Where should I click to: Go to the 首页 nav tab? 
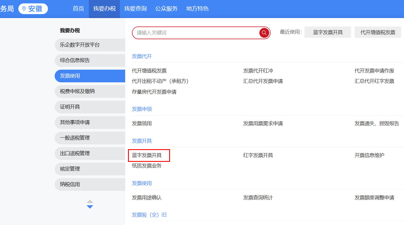coord(78,9)
